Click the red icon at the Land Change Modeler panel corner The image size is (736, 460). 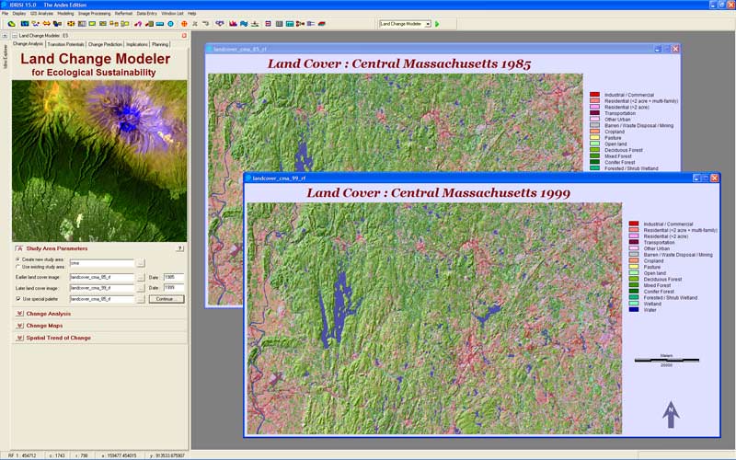tap(184, 36)
